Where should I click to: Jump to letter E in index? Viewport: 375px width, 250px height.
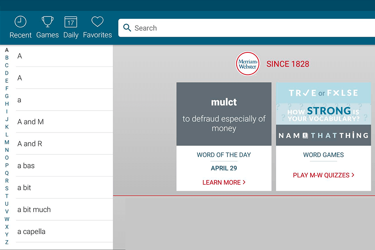(x=7, y=80)
